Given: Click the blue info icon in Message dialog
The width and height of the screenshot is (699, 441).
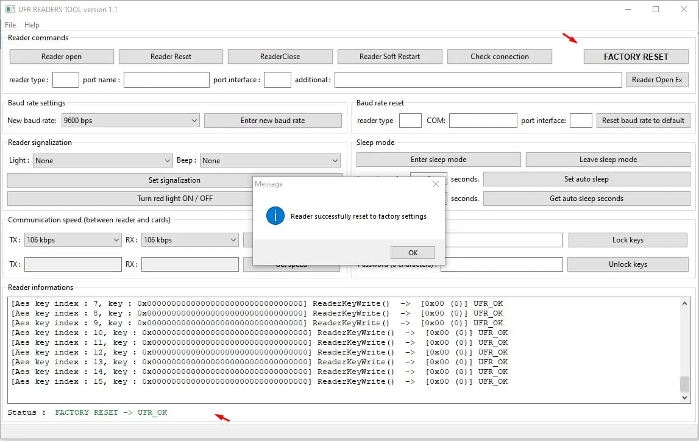Looking at the screenshot, I should tap(275, 216).
